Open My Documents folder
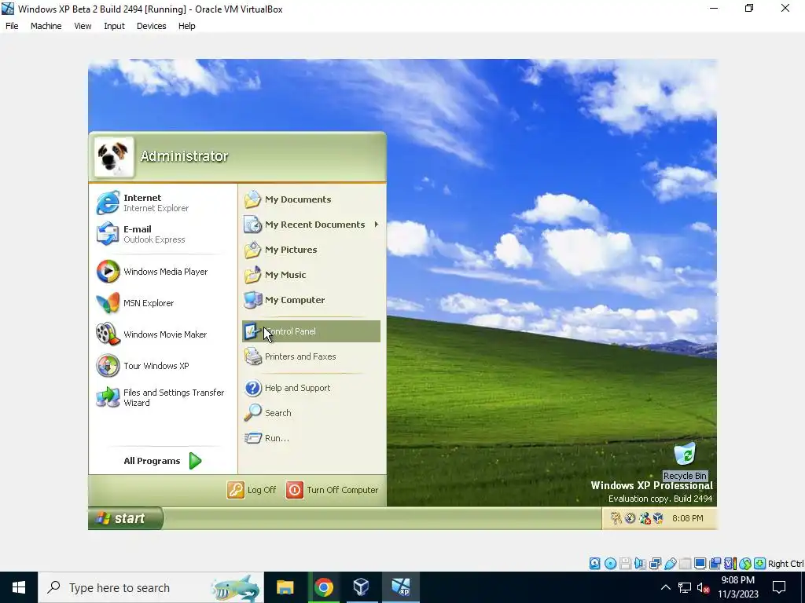The image size is (805, 603). click(311, 199)
